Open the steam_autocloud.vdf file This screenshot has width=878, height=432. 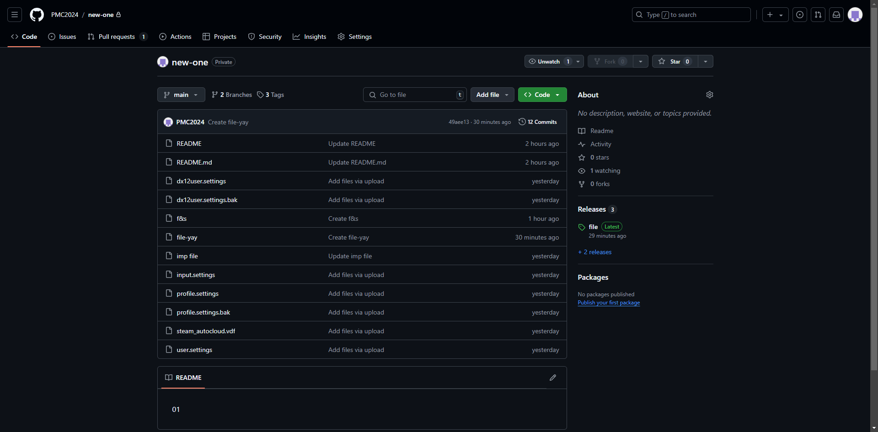tap(206, 331)
